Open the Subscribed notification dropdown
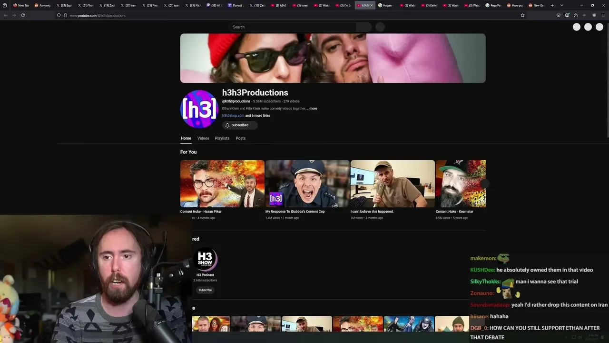 click(x=240, y=125)
